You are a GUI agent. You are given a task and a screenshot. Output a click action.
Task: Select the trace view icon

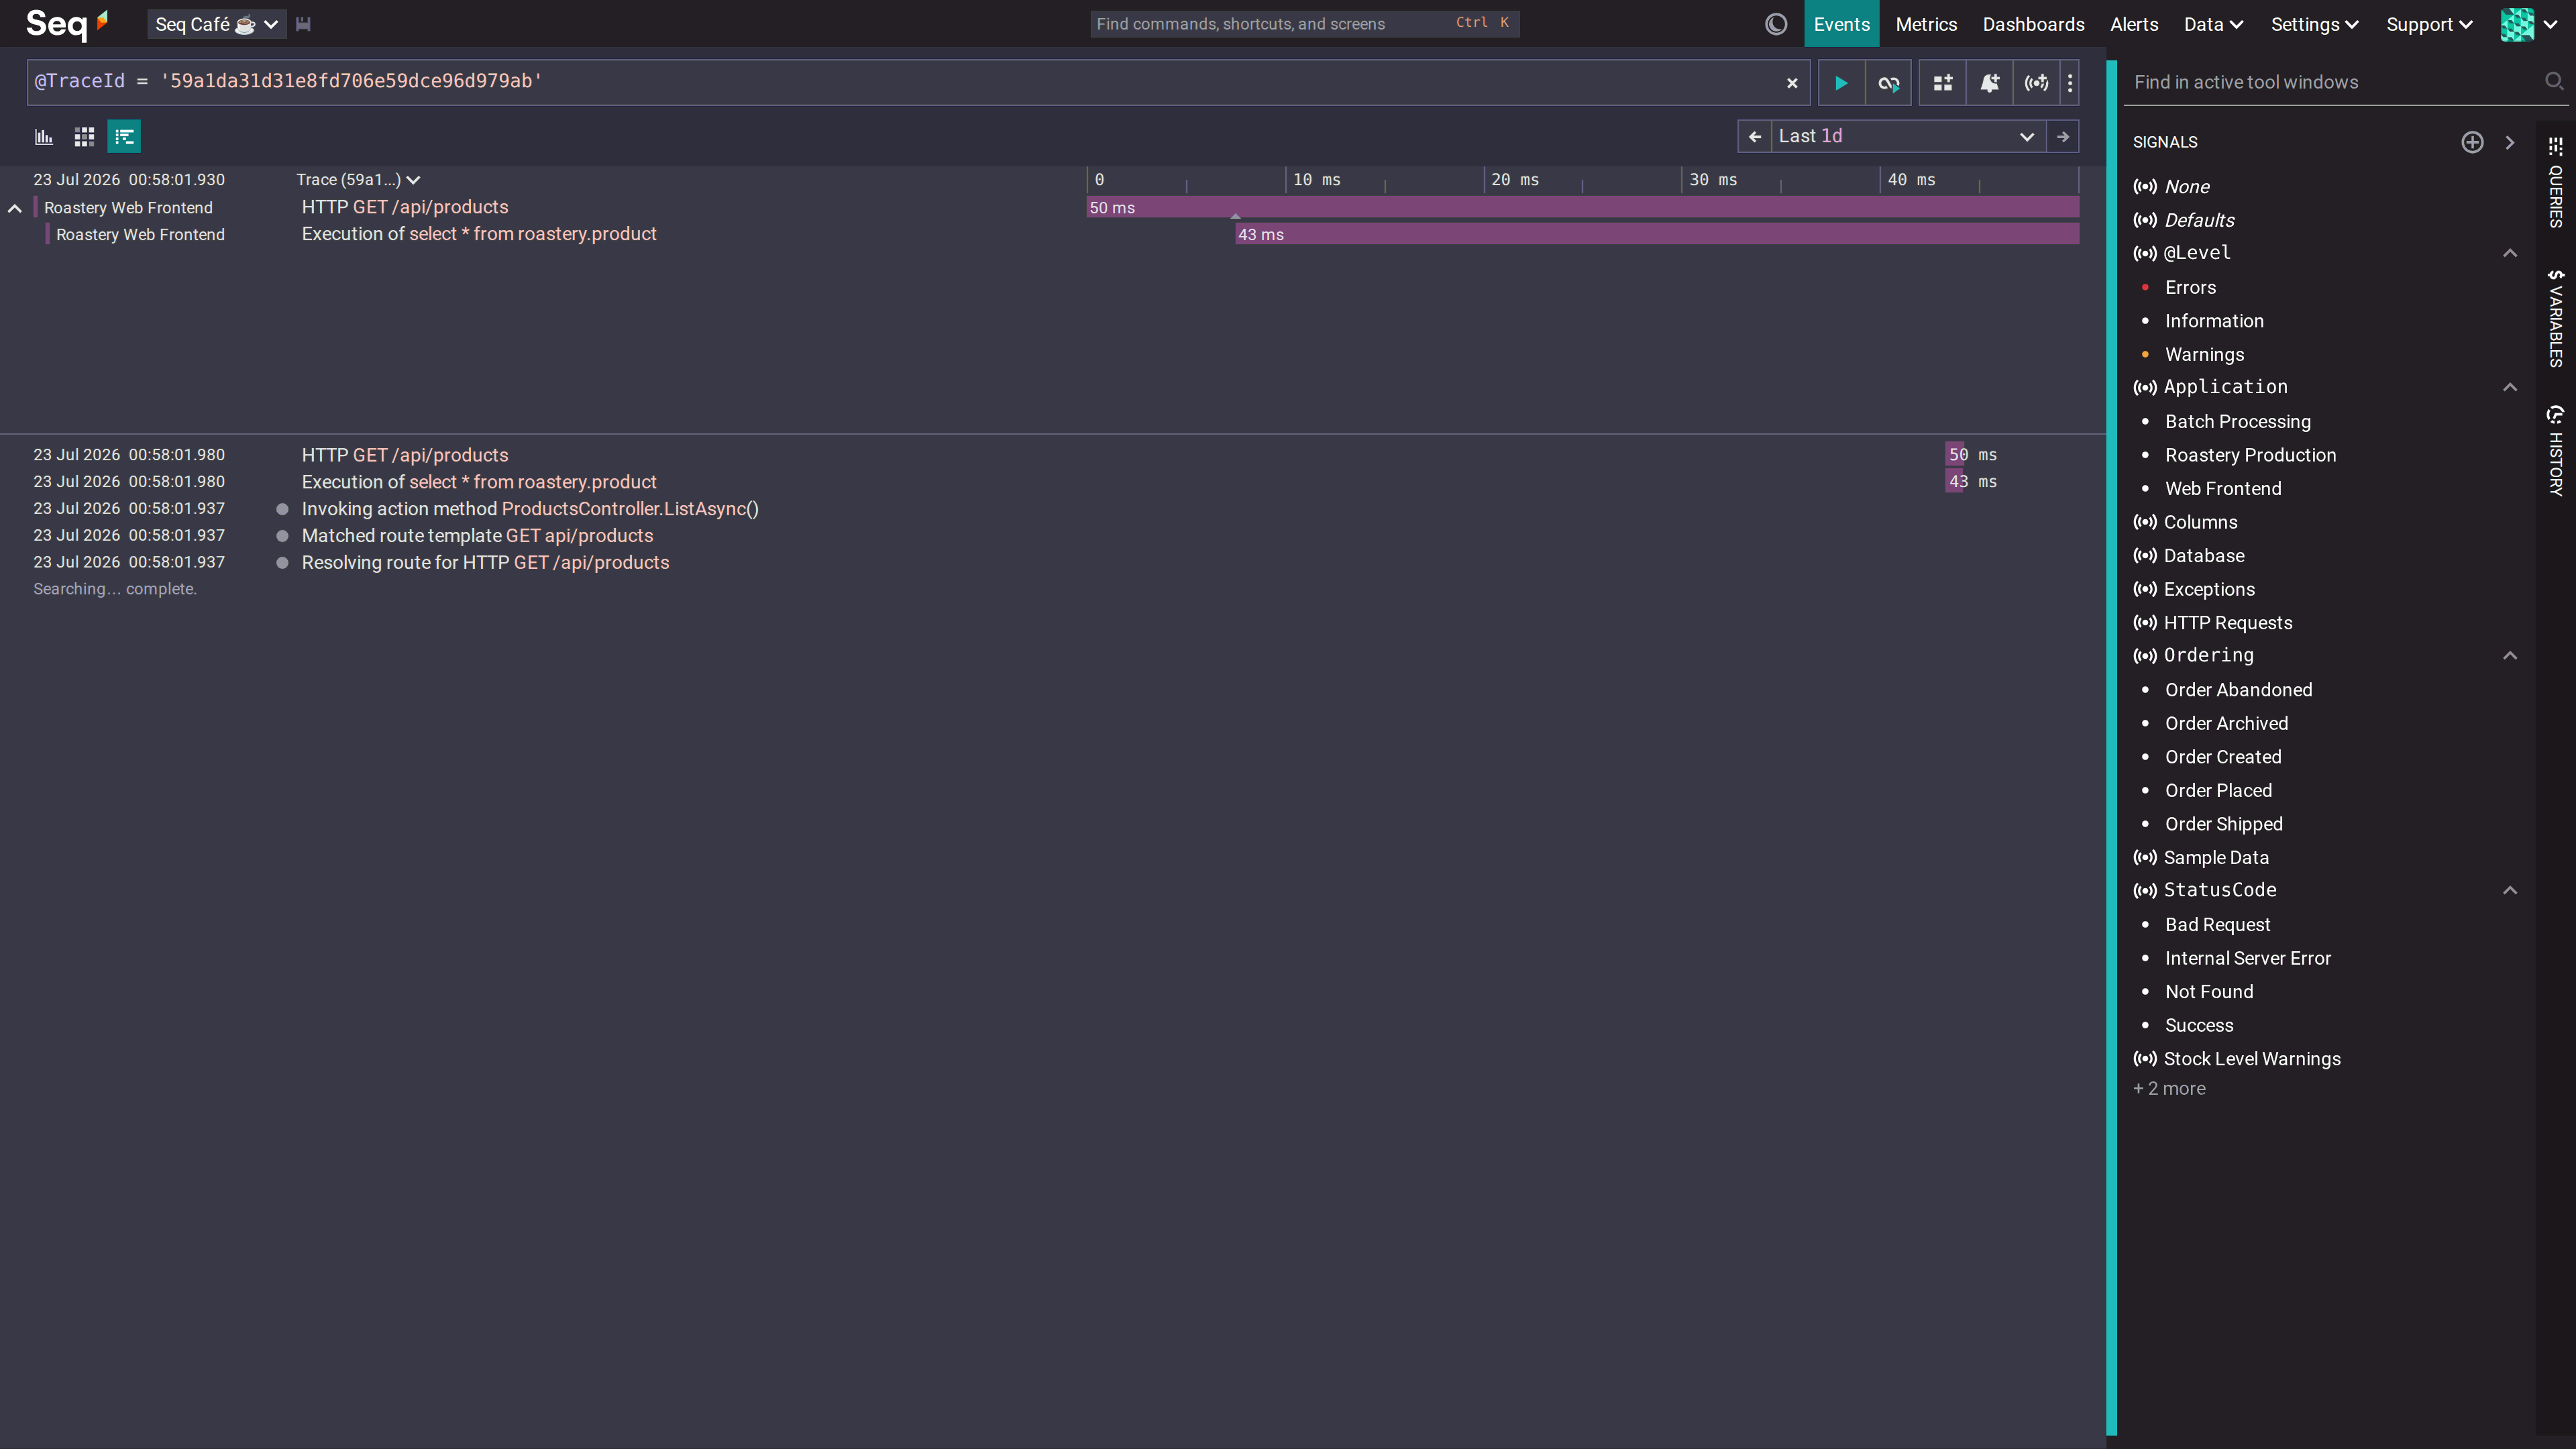[124, 136]
